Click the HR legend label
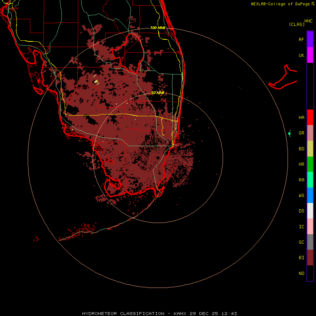 [301, 164]
